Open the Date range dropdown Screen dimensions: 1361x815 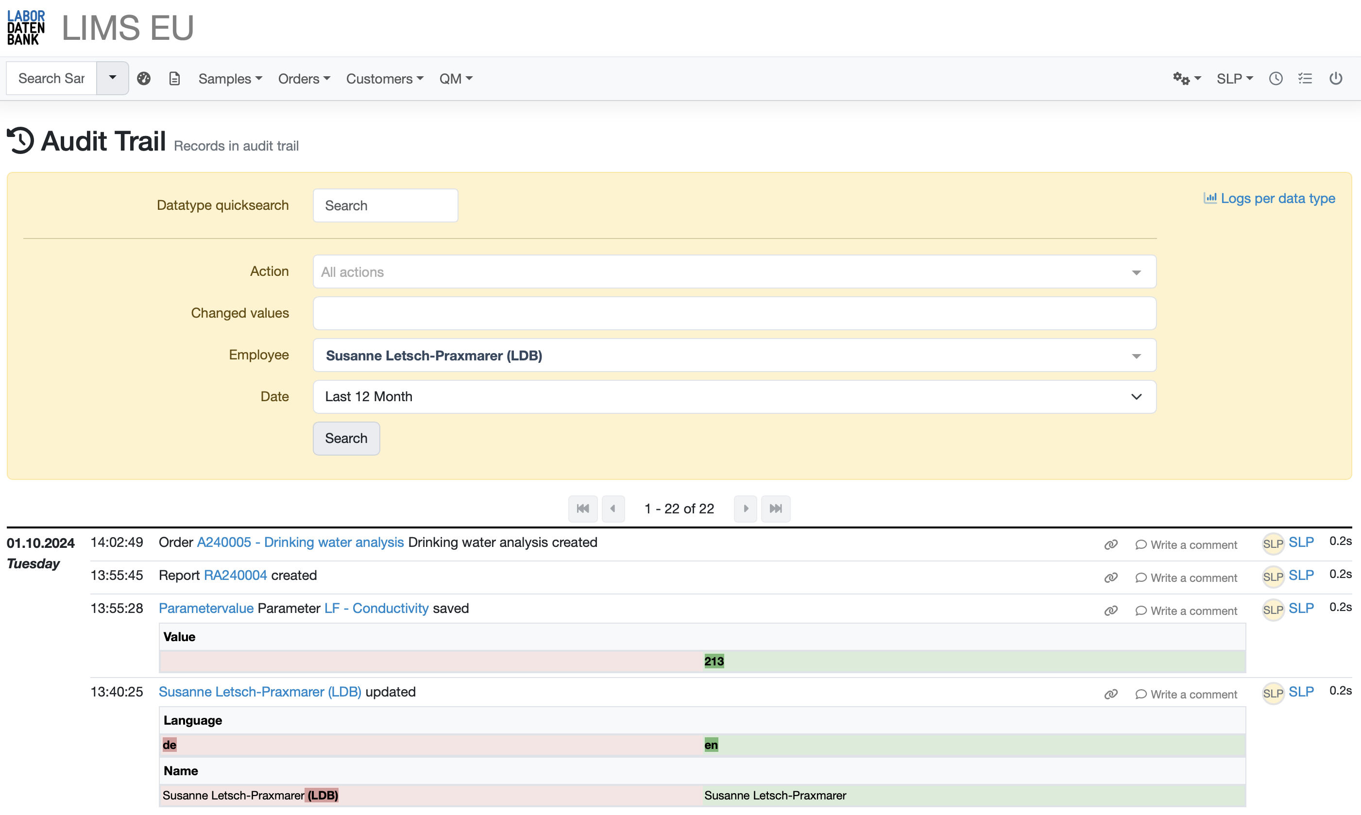(734, 396)
